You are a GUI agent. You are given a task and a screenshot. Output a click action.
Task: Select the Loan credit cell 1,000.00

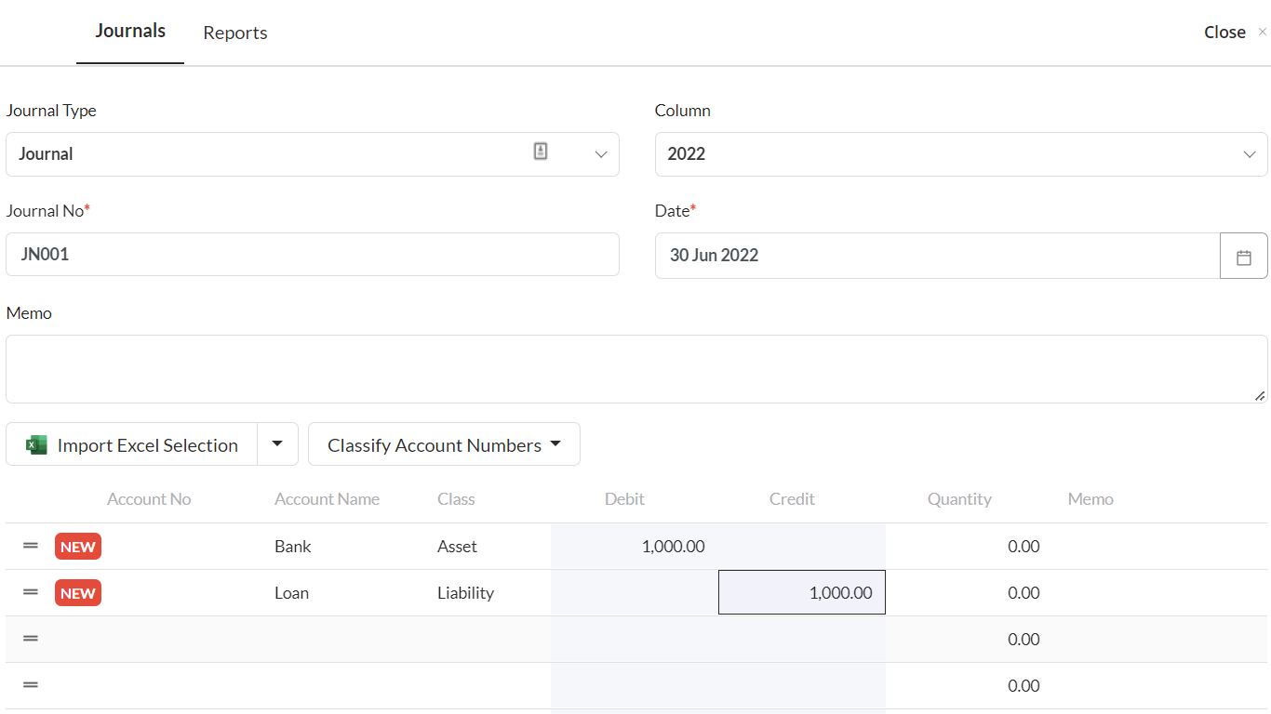click(802, 592)
